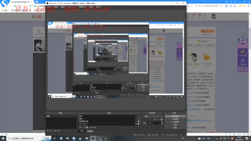
Task: Open the 帮助 menu in OBS
Action: [99, 7]
